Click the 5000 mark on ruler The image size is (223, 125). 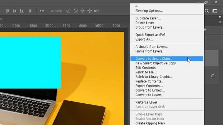[x=49, y=26]
